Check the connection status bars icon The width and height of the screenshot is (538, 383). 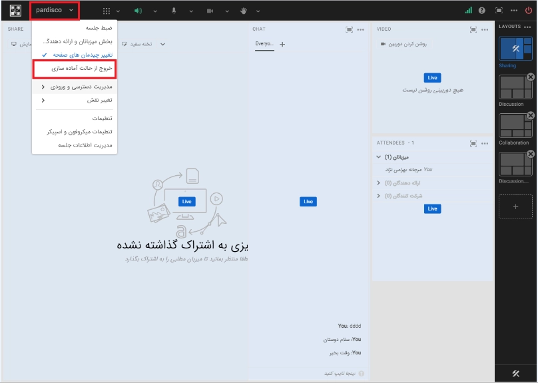point(468,10)
